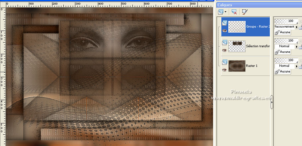Screen dimensions: 302x146
Task: Click the Raster 1 layer name
Action: [x=252, y=66]
